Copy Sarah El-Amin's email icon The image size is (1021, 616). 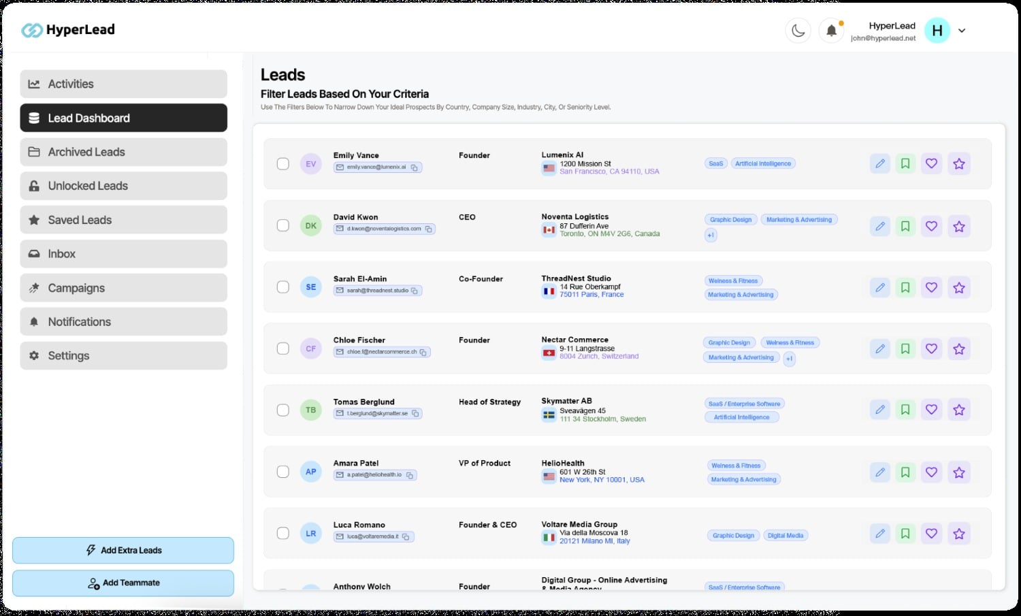(x=415, y=291)
